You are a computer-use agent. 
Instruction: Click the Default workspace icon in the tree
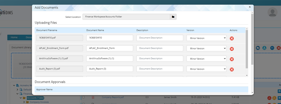click(21, 90)
